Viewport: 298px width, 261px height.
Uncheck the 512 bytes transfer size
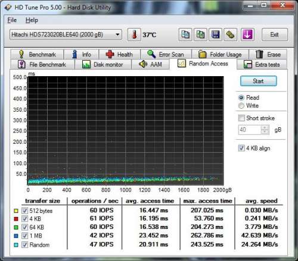pyautogui.click(x=24, y=210)
